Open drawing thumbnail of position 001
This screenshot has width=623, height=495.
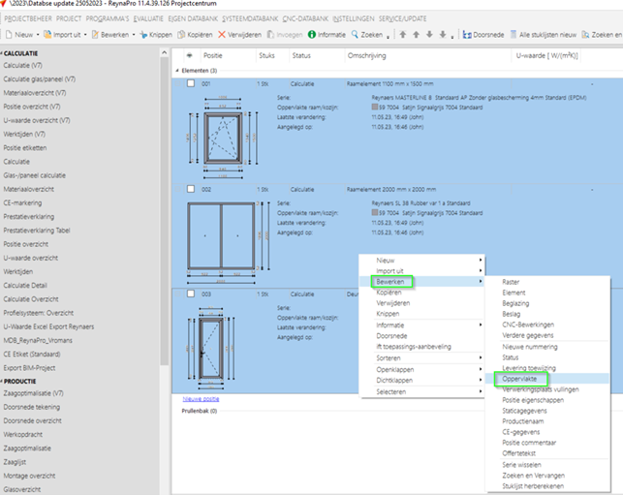click(x=223, y=137)
